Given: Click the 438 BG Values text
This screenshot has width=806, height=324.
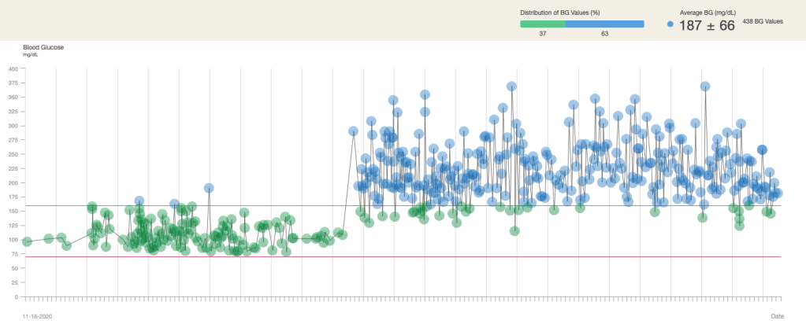Looking at the screenshot, I should tap(763, 22).
